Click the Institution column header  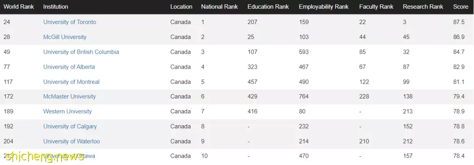pyautogui.click(x=56, y=7)
